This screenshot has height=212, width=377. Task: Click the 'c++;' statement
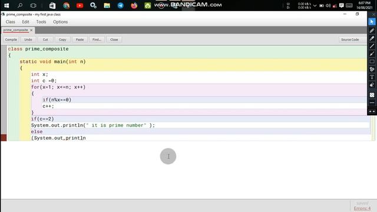click(x=48, y=106)
